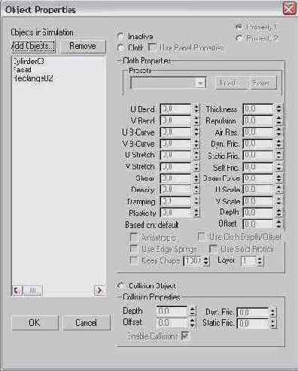Open the Presets dropdown list
This screenshot has width=298, height=371.
[201, 83]
